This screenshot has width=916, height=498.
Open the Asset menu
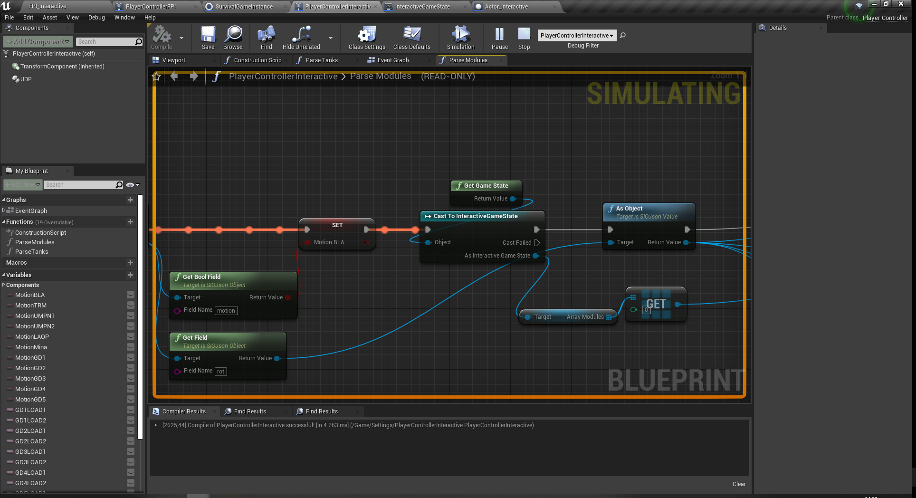click(50, 18)
